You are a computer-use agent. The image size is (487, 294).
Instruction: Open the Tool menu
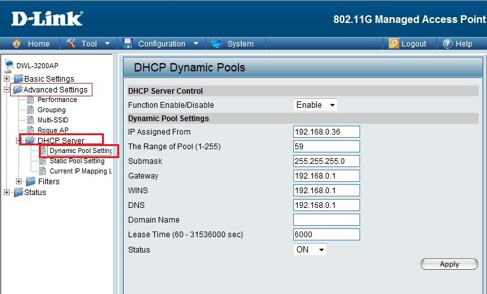pos(89,43)
